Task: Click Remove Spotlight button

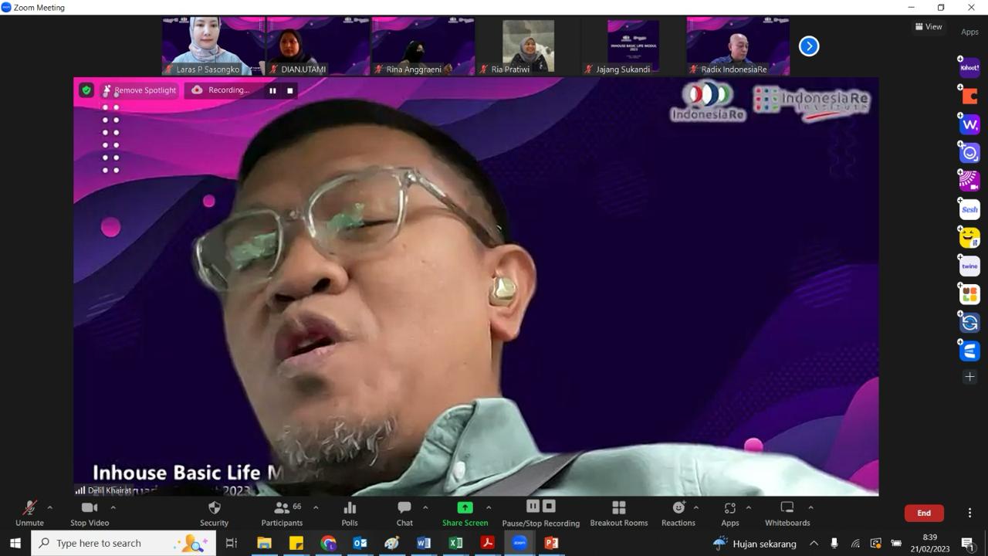Action: pyautogui.click(x=140, y=90)
